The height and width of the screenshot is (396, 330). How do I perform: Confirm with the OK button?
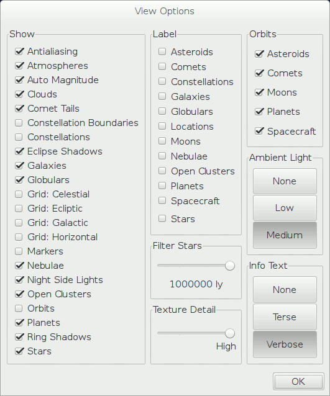coord(298,381)
